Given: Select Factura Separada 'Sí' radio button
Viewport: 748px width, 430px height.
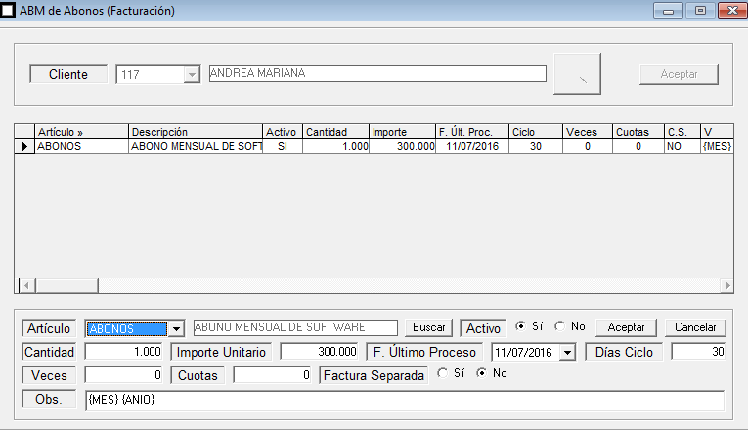Looking at the screenshot, I should point(442,373).
